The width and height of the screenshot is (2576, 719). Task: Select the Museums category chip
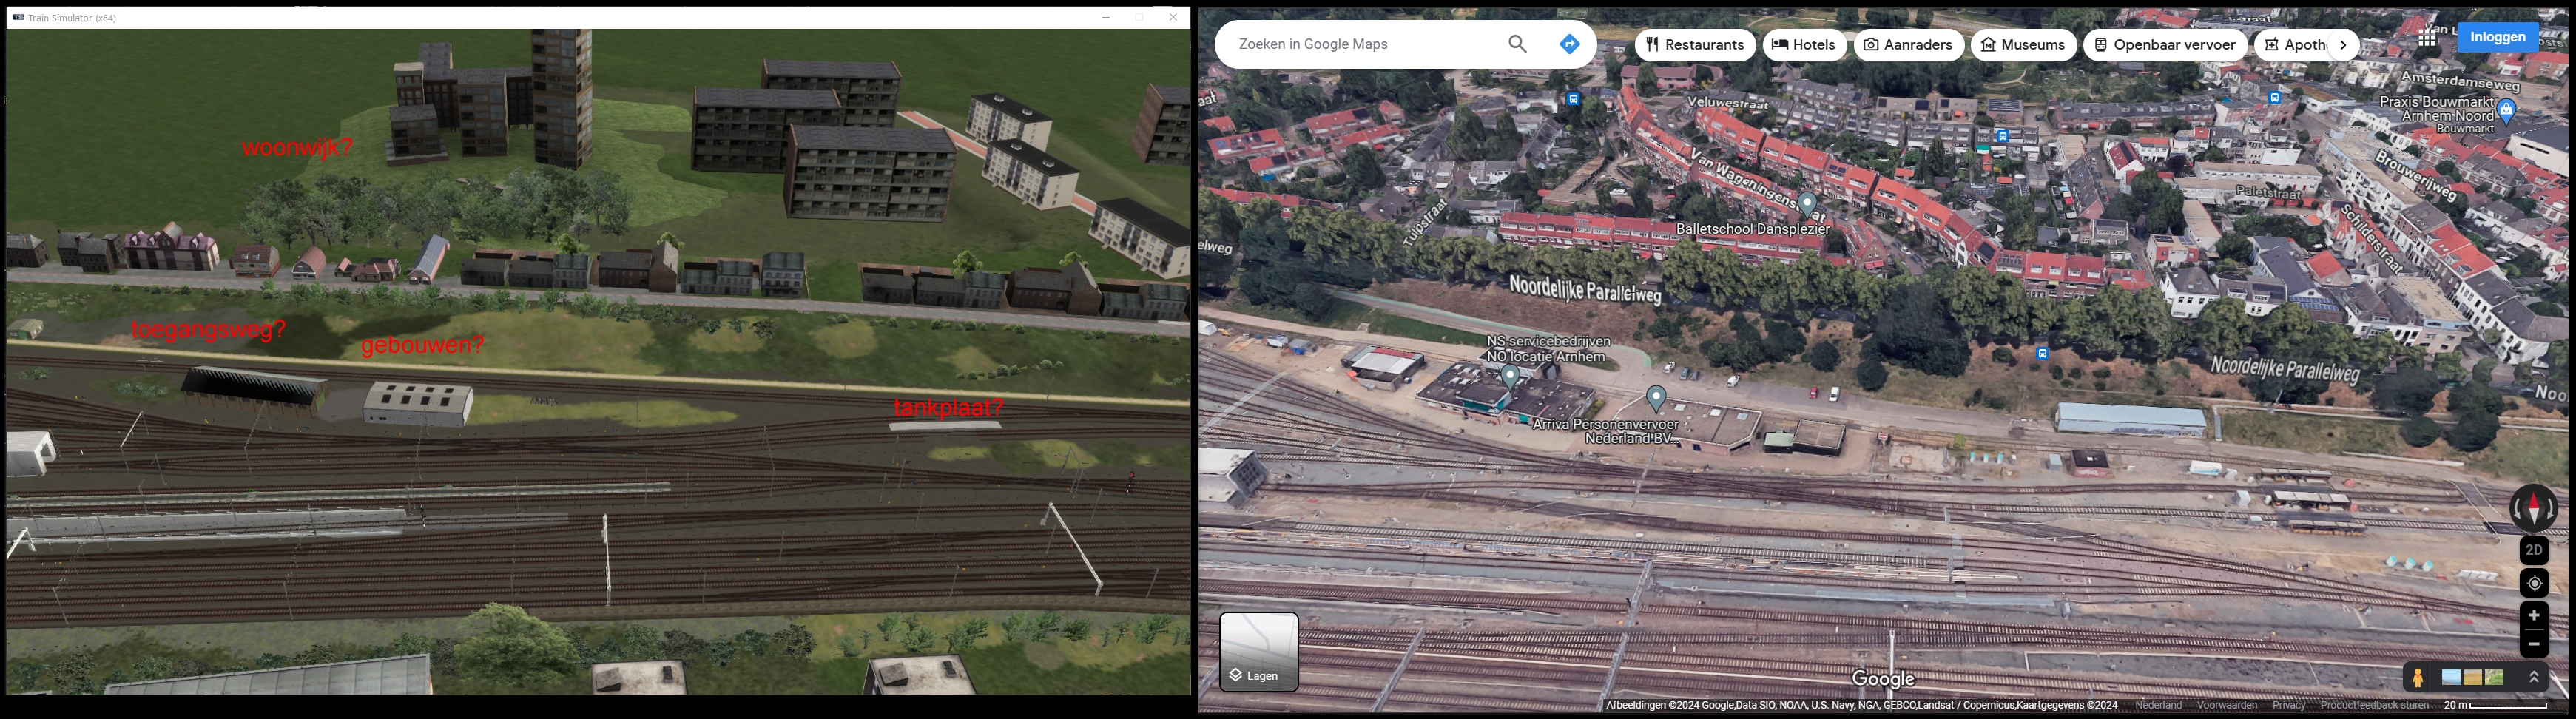pos(2023,45)
